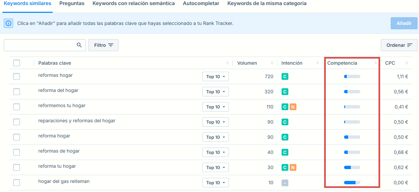Click sort arrows in Intención column header
The height and width of the screenshot is (192, 419).
318,63
